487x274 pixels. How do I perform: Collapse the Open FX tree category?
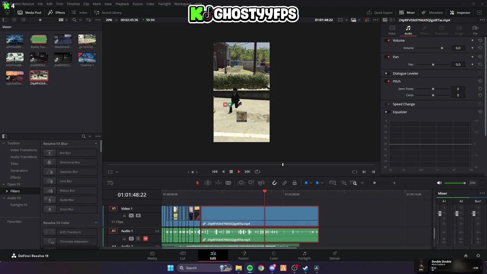tap(4, 184)
